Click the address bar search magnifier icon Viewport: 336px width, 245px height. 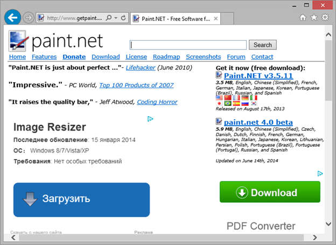pos(109,18)
